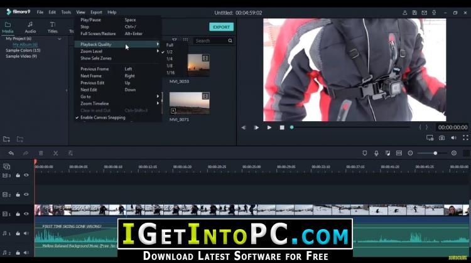Open the media filter icon

click(x=175, y=40)
